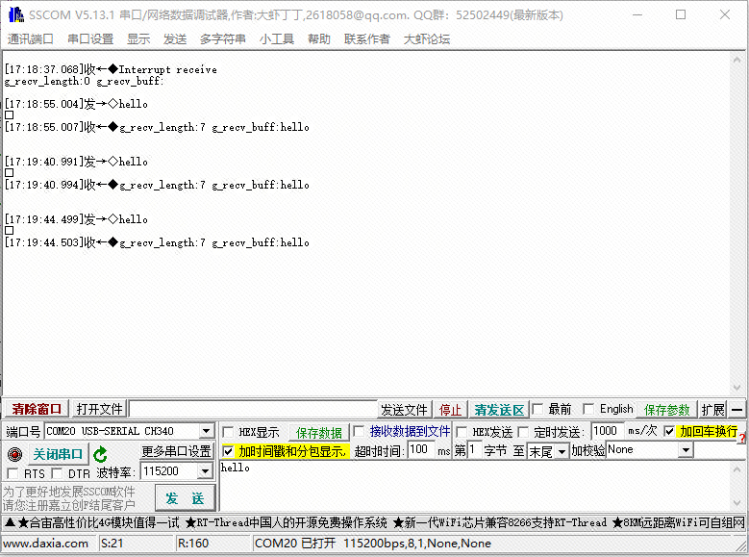Click the send area scrollbar down arrow
The width and height of the screenshot is (749, 557).
click(737, 503)
